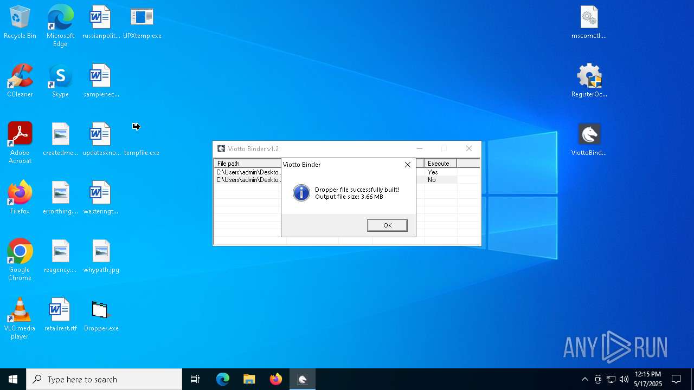Select the samplenec Word document
This screenshot has height=390, width=694.
[x=101, y=81]
